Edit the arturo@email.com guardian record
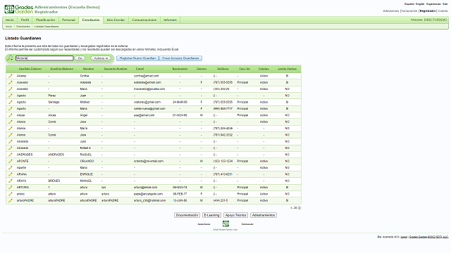 pyautogui.click(x=11, y=188)
